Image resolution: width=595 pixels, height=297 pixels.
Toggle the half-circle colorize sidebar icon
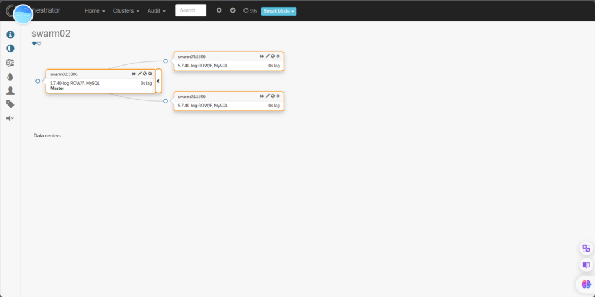tap(10, 49)
